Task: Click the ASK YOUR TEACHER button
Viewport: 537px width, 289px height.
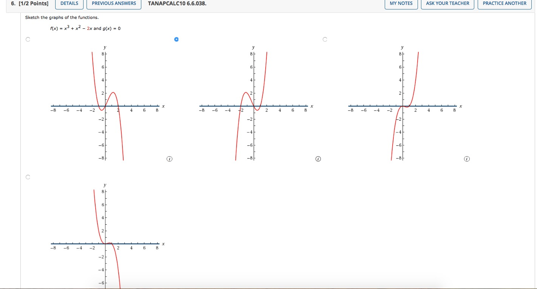Action: (x=447, y=3)
